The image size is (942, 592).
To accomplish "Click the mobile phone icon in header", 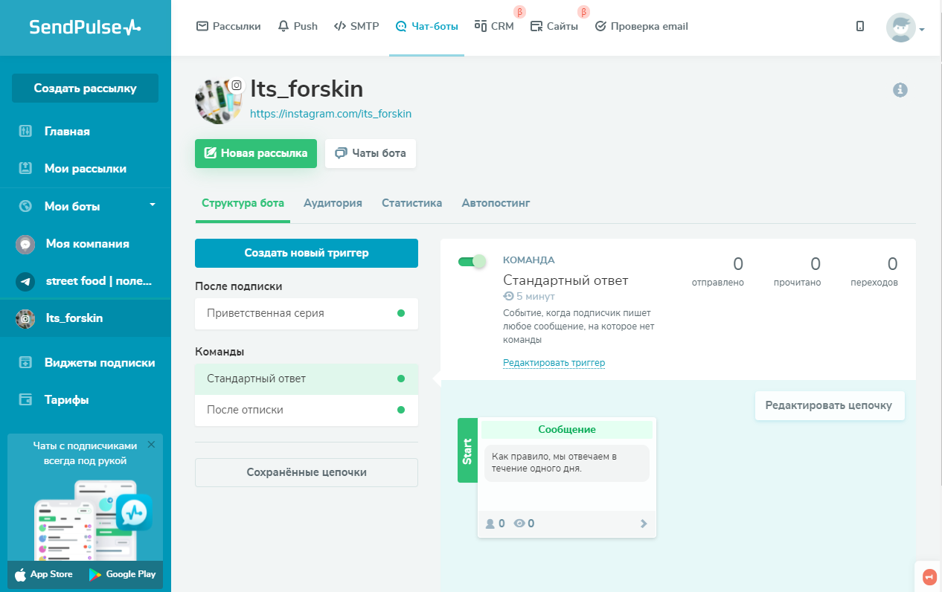I will click(x=860, y=26).
